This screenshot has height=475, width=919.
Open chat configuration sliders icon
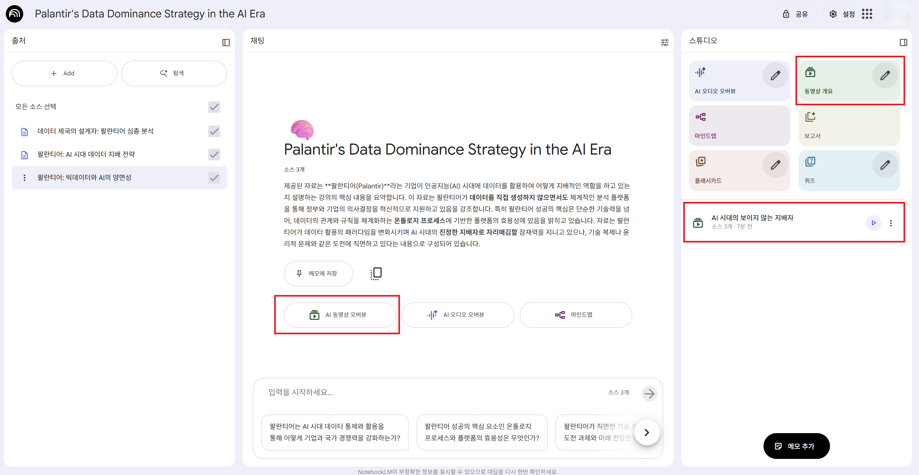[x=664, y=43]
